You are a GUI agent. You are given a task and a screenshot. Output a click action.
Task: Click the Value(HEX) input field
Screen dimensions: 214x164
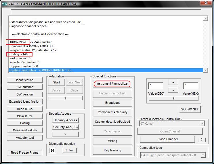click(x=191, y=86)
